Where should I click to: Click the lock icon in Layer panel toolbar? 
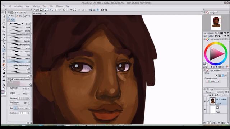click(x=215, y=95)
